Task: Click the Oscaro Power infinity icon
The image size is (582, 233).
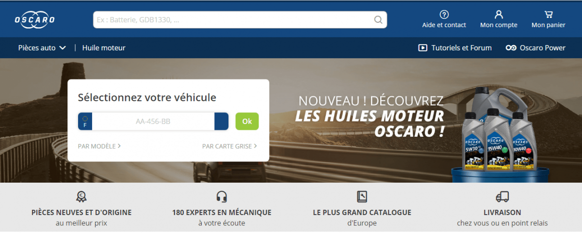Action: (510, 48)
